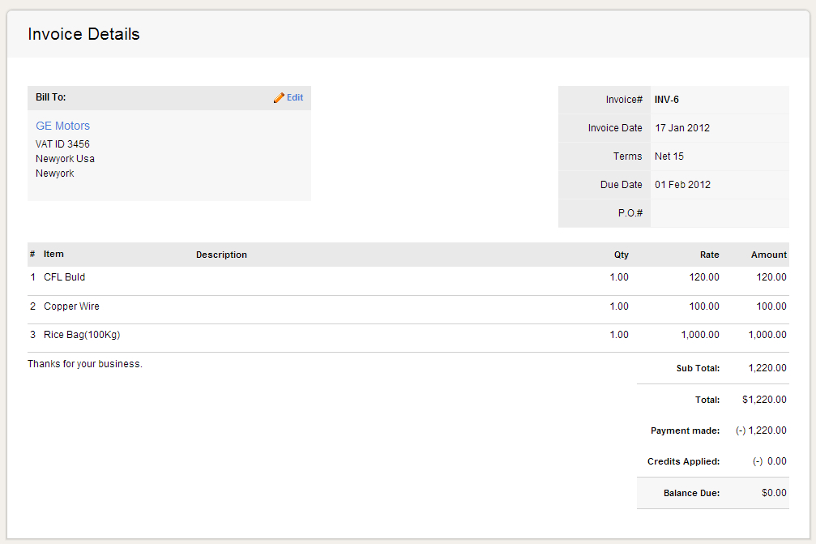Select the CFL Buld line item
Image resolution: width=816 pixels, height=544 pixels.
pyautogui.click(x=64, y=277)
